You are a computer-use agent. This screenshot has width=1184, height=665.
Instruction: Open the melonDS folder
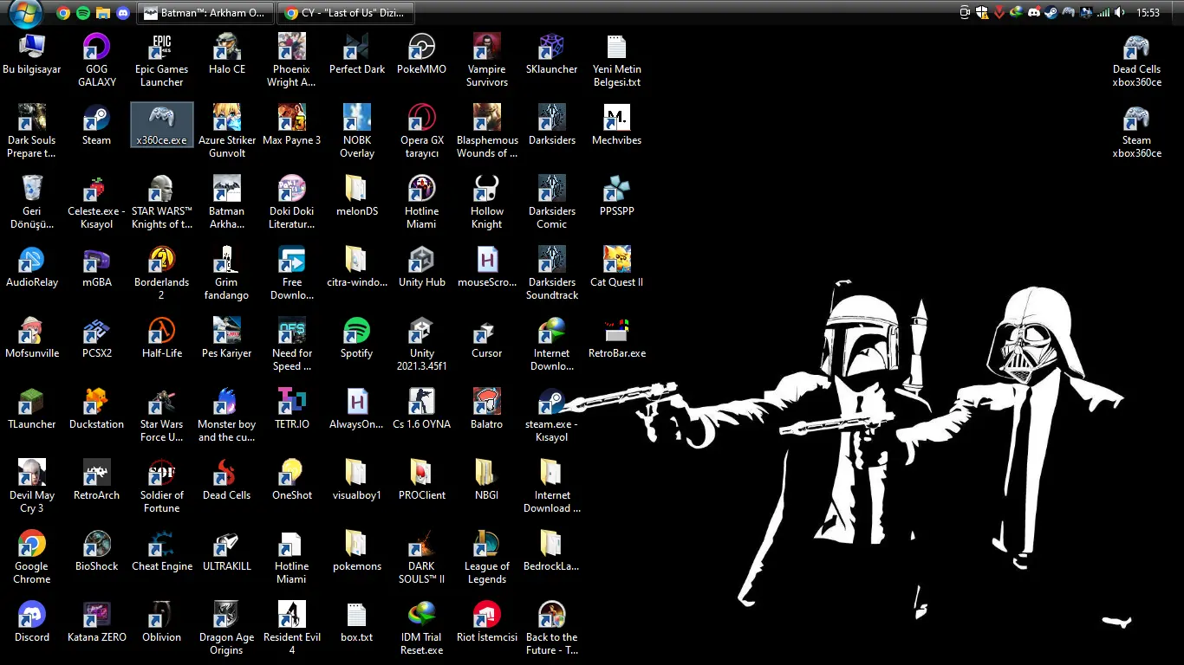[x=357, y=196]
